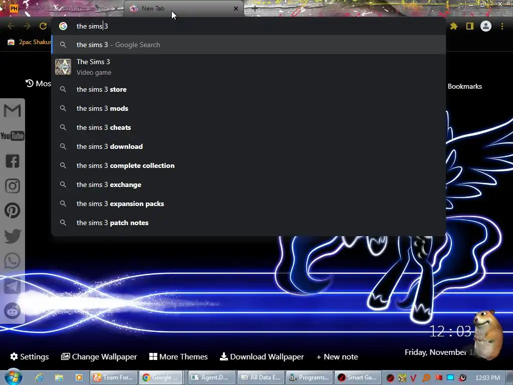Click the address bar text 'the sims 3'
Screen dimensions: 513x385
coord(92,26)
